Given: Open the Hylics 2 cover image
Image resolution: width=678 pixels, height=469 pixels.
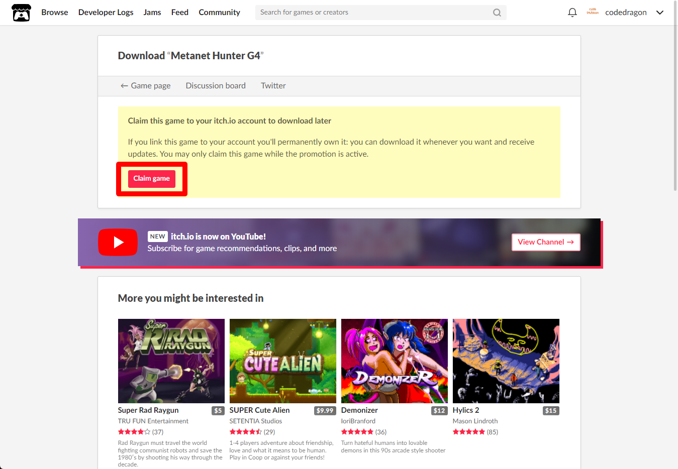Looking at the screenshot, I should pyautogui.click(x=506, y=361).
